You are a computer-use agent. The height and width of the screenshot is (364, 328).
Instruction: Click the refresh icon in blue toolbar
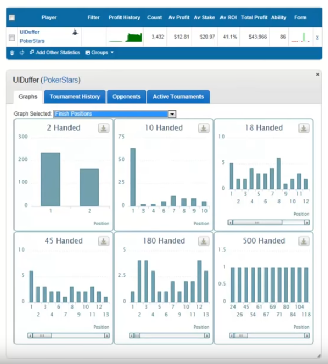(22, 53)
